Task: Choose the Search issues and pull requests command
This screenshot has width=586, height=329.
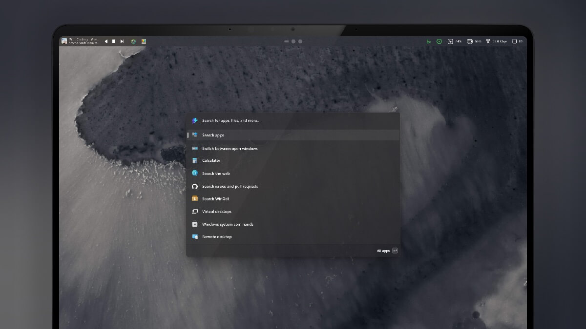Action: pos(230,186)
